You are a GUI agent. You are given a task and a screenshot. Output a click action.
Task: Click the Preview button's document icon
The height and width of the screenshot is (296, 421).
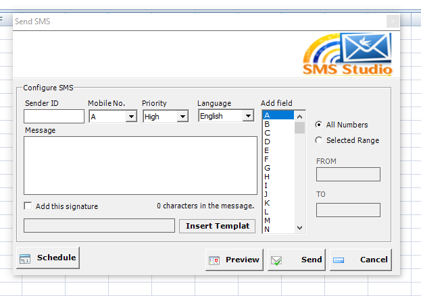point(214,260)
